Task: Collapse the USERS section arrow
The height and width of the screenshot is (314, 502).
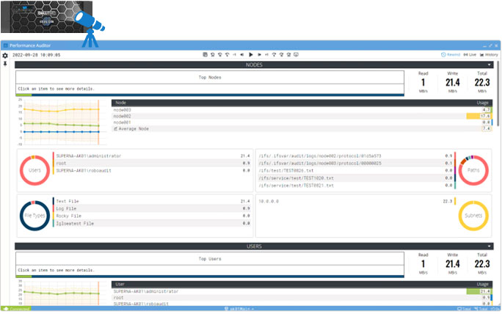Action: pyautogui.click(x=490, y=247)
